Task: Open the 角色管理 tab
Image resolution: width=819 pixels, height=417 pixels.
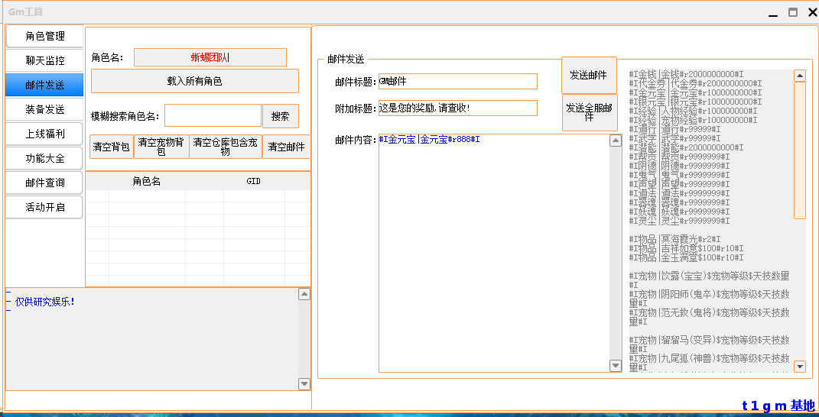Action: 44,36
